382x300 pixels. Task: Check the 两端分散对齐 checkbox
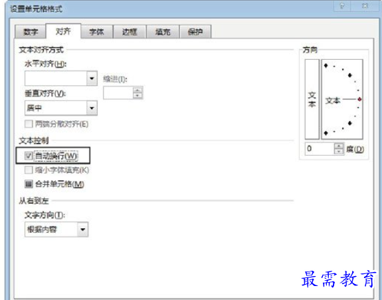pyautogui.click(x=29, y=124)
